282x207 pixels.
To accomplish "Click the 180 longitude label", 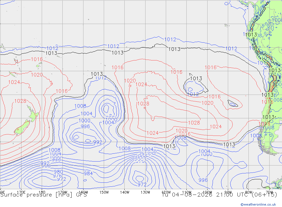I will (42, 192).
